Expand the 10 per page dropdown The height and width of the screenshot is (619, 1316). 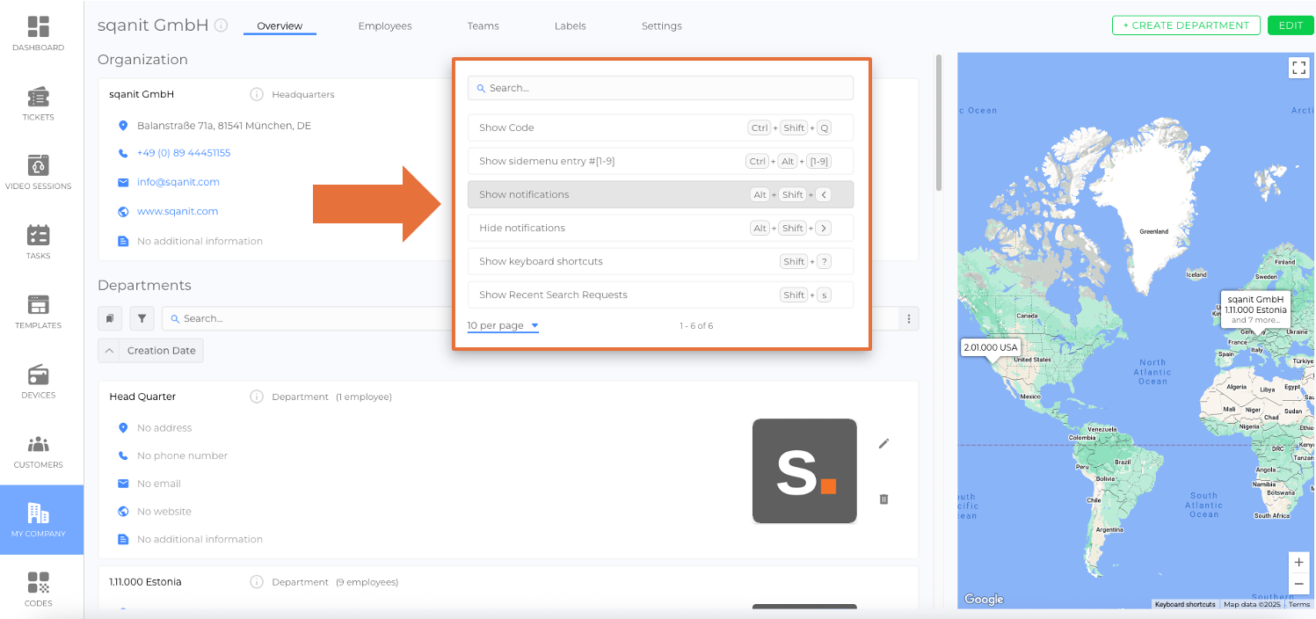point(503,326)
